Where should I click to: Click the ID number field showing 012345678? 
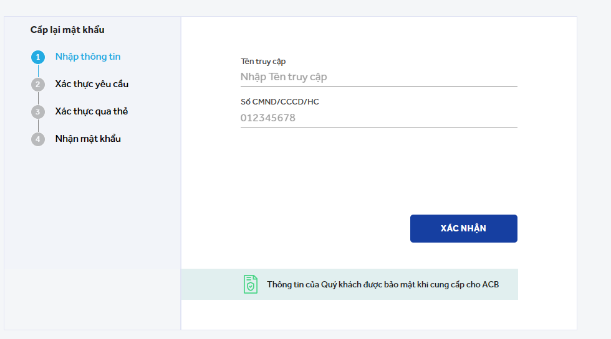[x=378, y=118]
